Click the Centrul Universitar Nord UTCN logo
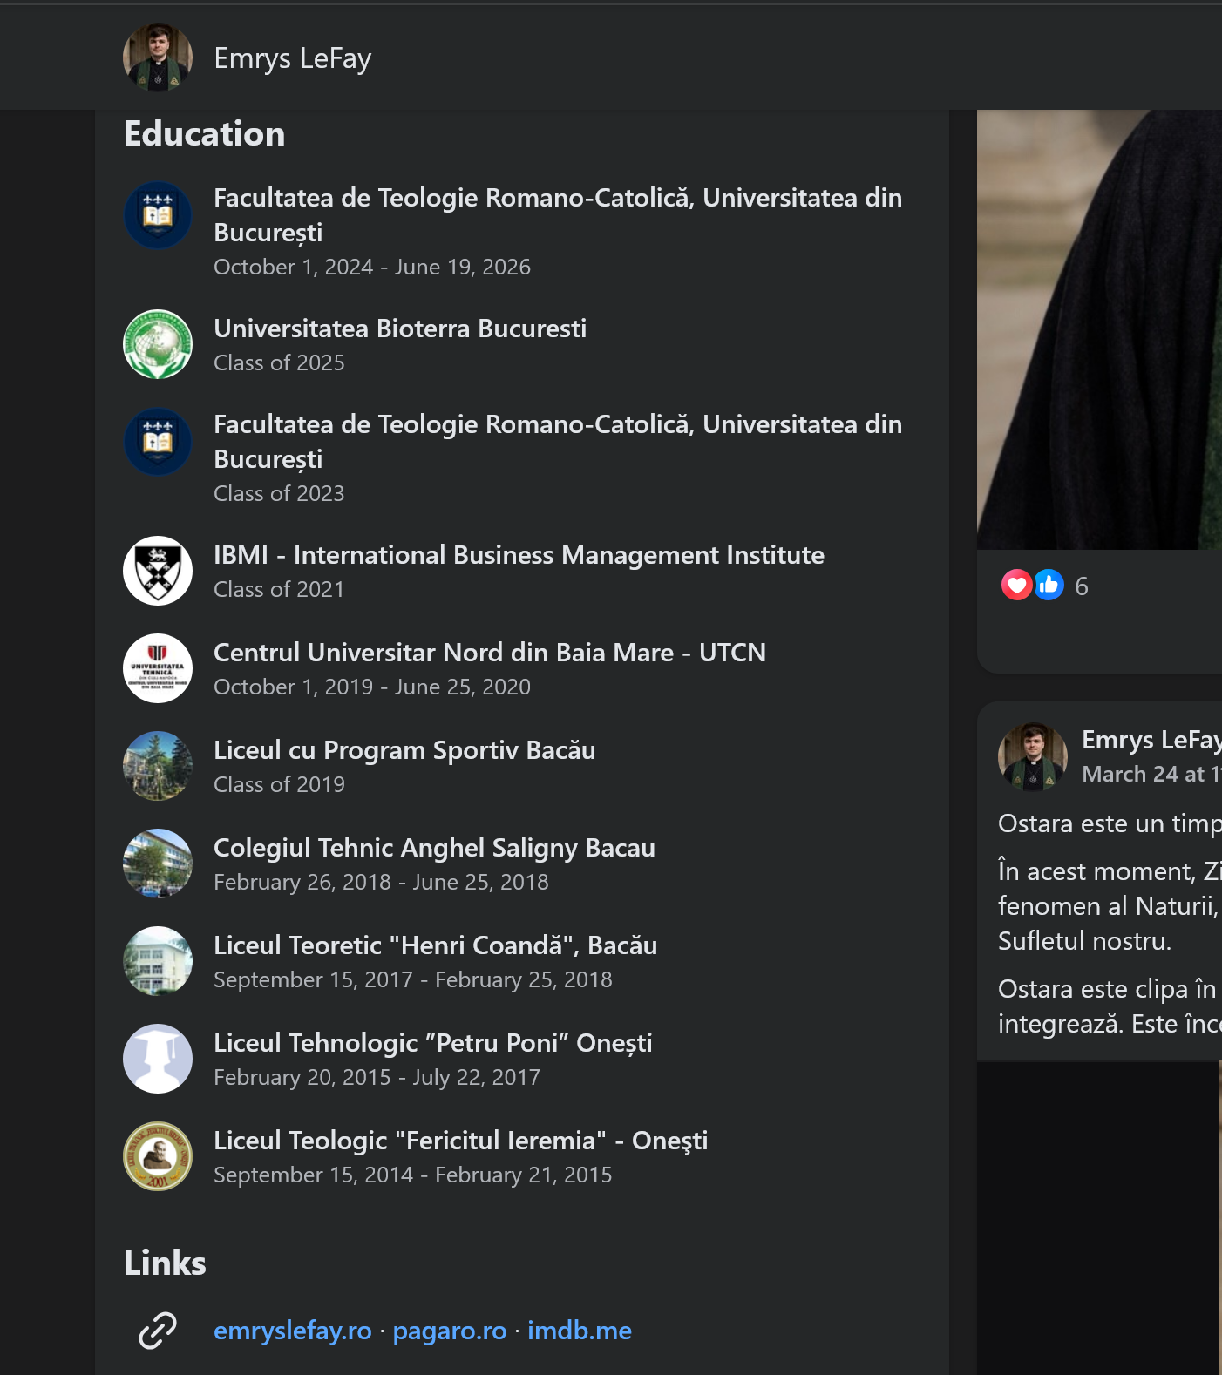1222x1375 pixels. (x=158, y=668)
